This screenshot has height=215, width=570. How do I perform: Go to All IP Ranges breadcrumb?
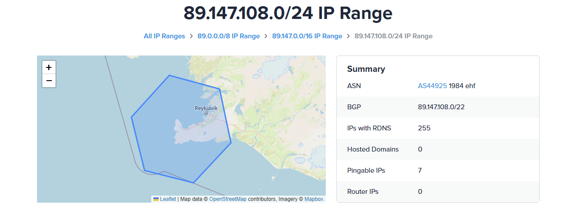(164, 36)
